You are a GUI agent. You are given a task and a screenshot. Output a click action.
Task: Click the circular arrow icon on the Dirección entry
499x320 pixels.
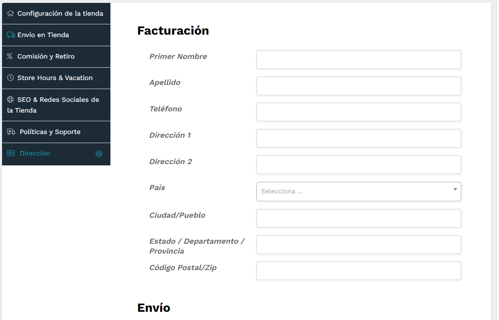tap(99, 153)
